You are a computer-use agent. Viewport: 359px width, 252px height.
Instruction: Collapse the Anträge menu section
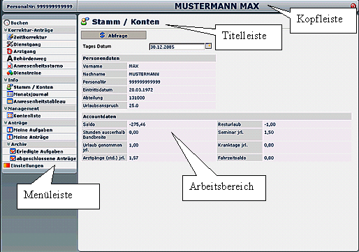pyautogui.click(x=6, y=123)
